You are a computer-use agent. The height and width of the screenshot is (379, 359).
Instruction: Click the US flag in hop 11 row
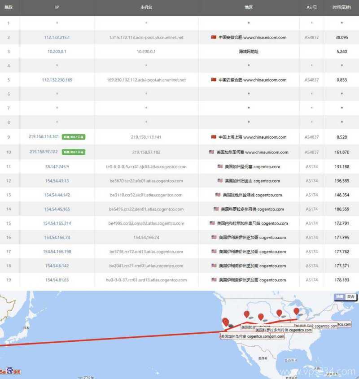click(x=220, y=166)
